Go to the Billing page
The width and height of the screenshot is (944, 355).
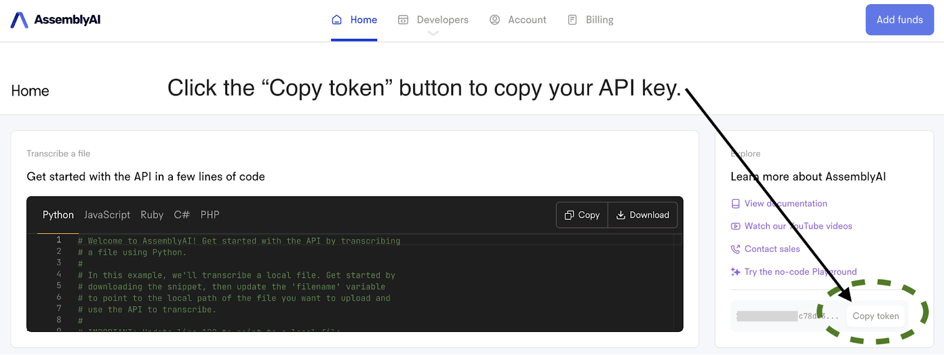(591, 20)
